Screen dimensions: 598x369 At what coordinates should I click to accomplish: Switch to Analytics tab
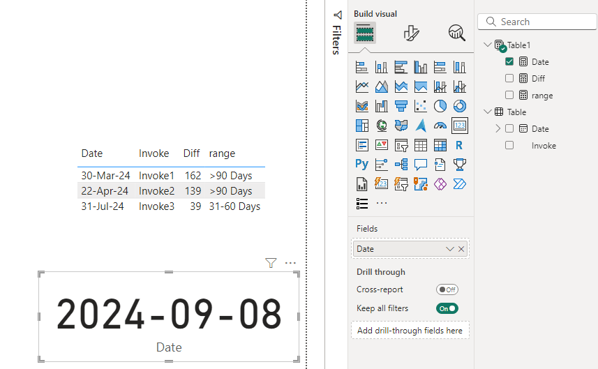tap(456, 33)
